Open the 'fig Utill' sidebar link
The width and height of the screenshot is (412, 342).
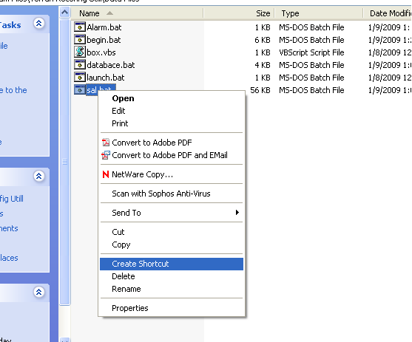(12, 199)
